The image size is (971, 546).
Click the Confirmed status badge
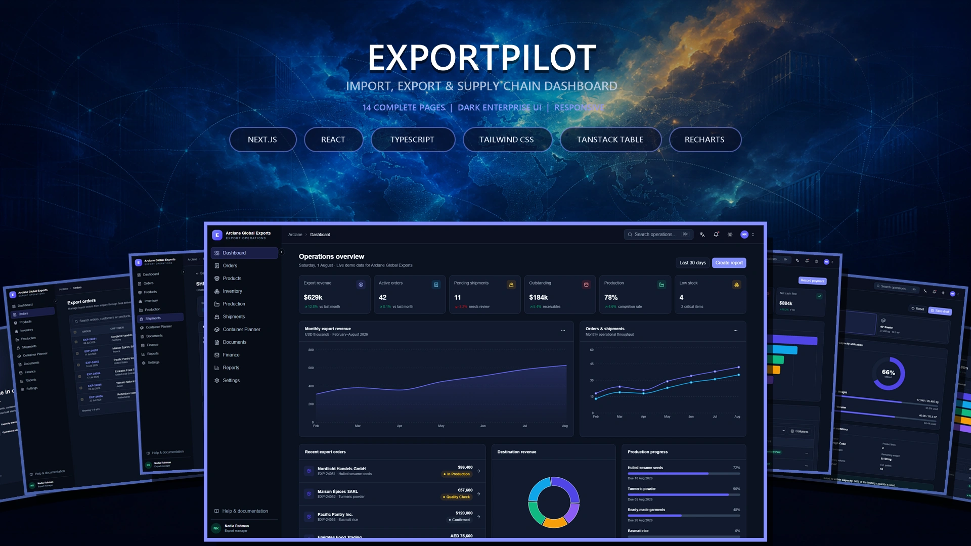click(460, 520)
